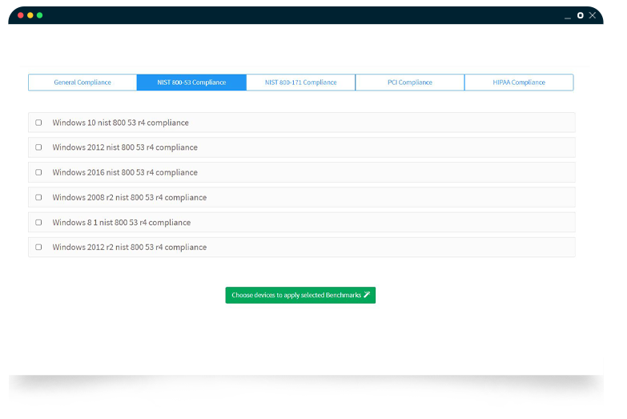Click "Windows 2008 r2 nist 800 53 r4 compliance" label

[130, 197]
